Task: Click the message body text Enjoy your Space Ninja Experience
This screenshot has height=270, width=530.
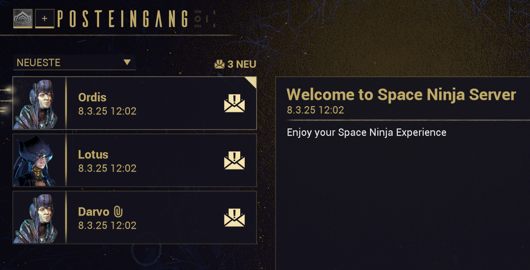Action: (367, 133)
